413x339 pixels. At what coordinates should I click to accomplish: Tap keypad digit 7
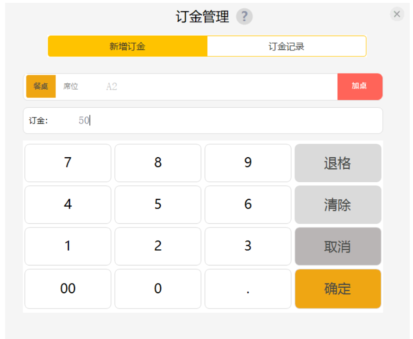[68, 163]
